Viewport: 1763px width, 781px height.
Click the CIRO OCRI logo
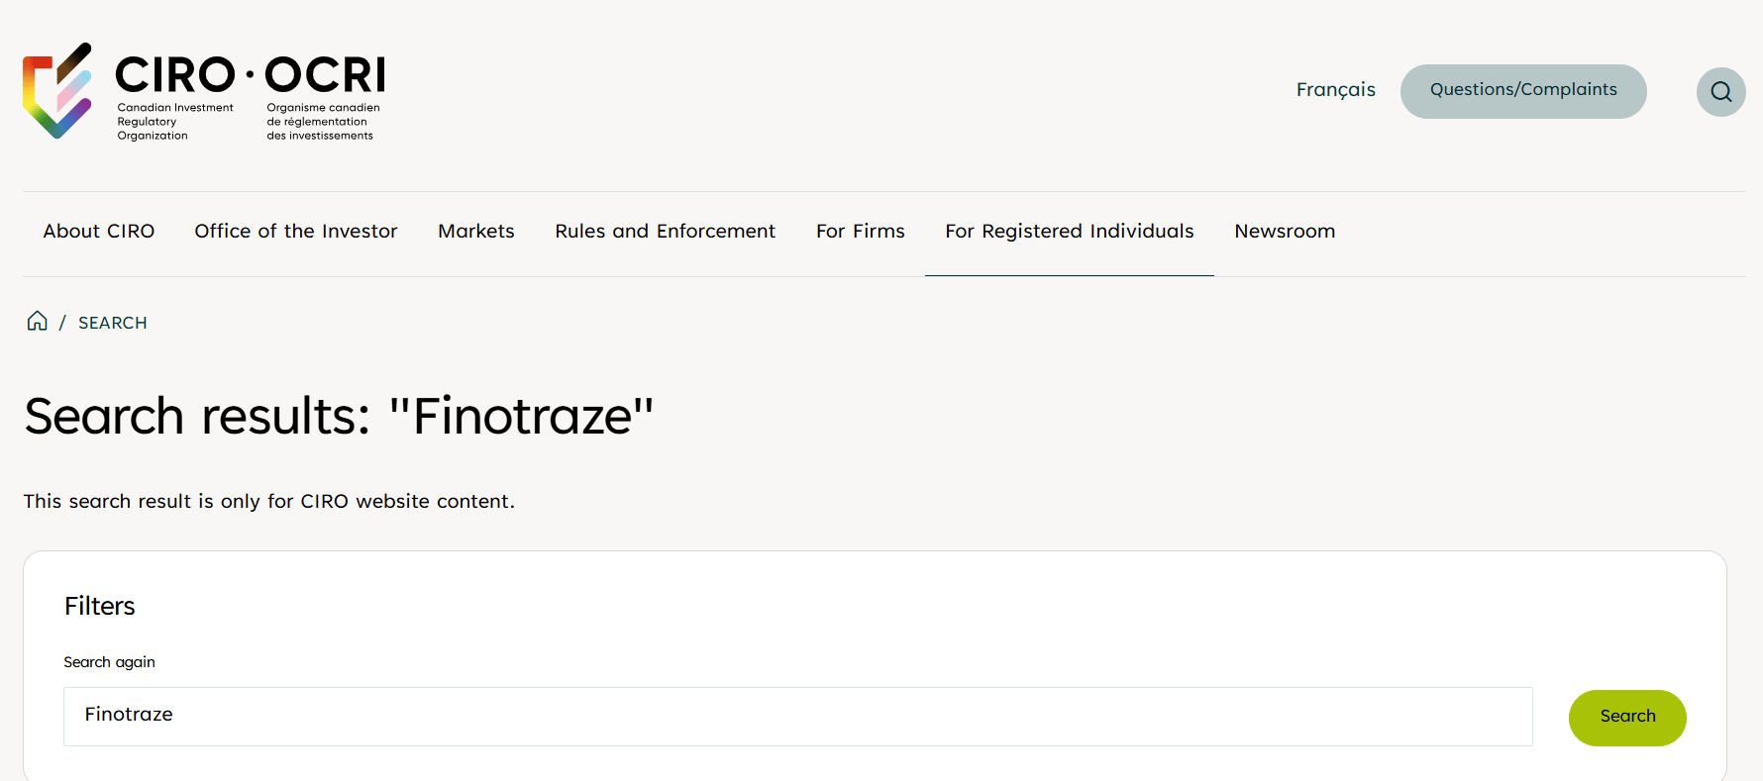tap(204, 92)
